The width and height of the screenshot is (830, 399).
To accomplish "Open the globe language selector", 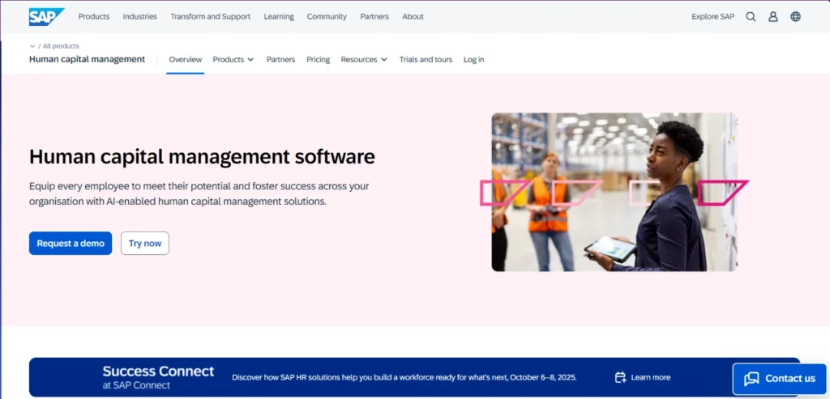I will [795, 16].
